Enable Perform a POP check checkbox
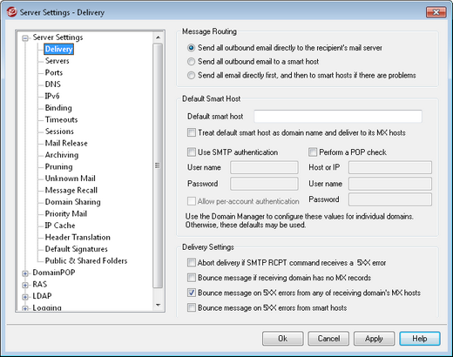Viewport: 453px width, 357px height. pos(313,152)
